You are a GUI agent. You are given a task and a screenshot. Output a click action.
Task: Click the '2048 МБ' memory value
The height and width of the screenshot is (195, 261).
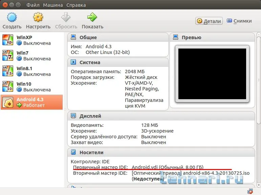coord(135,72)
